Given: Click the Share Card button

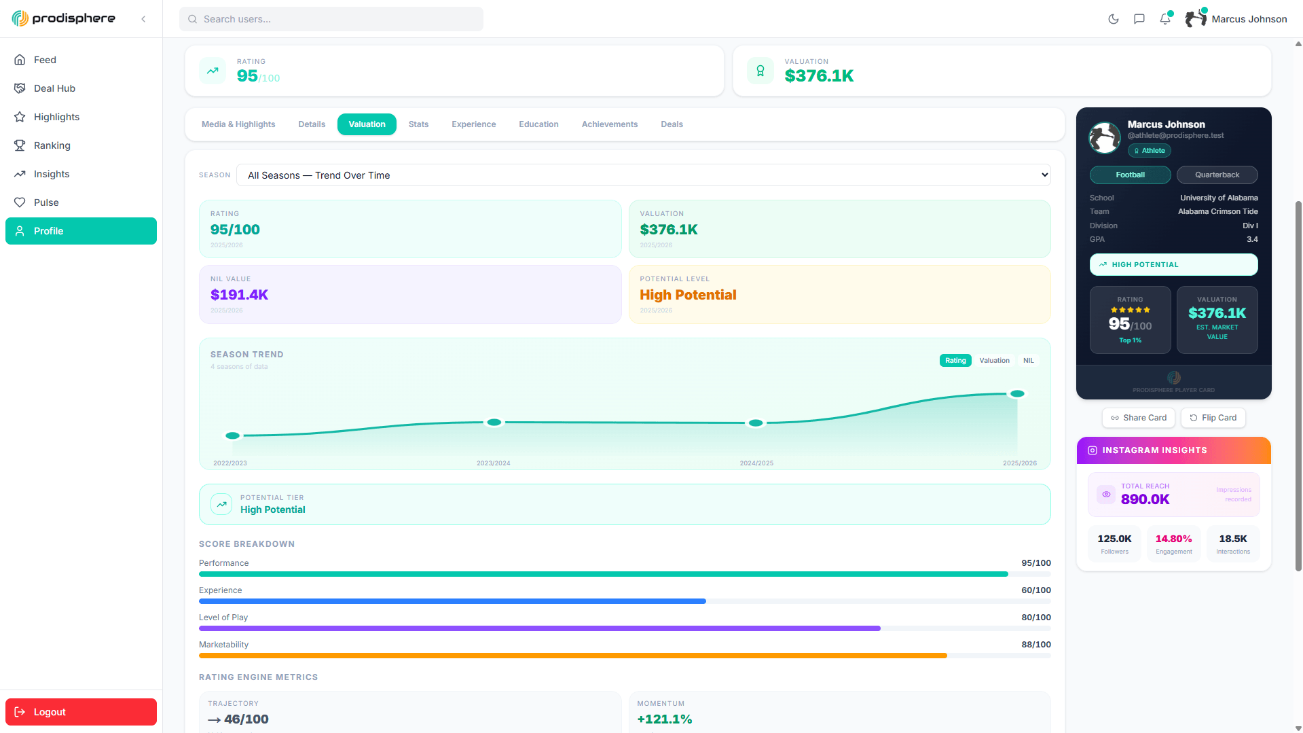Looking at the screenshot, I should click(x=1138, y=418).
